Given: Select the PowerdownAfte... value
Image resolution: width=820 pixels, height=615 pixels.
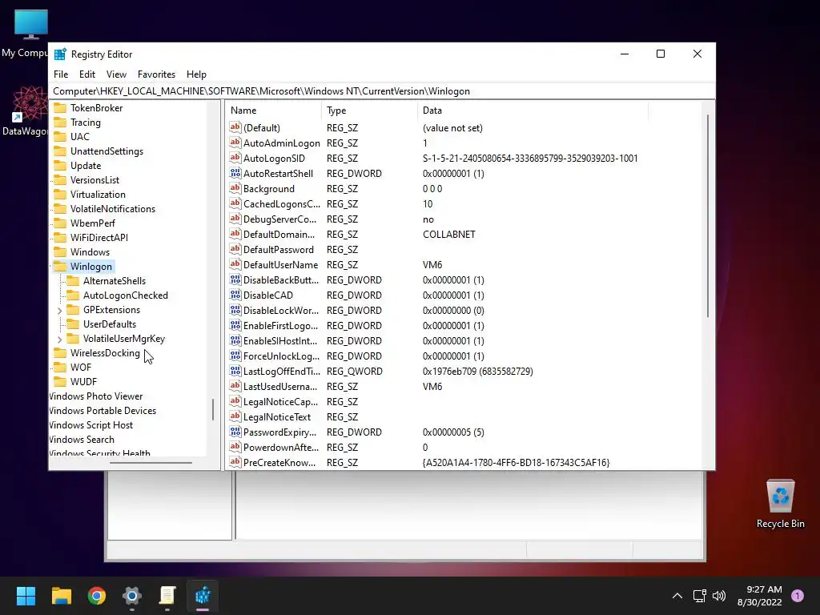Looking at the screenshot, I should 281,447.
